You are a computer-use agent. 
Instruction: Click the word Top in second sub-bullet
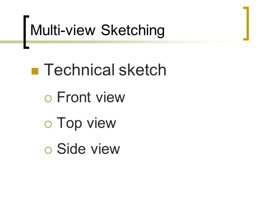pyautogui.click(x=69, y=123)
